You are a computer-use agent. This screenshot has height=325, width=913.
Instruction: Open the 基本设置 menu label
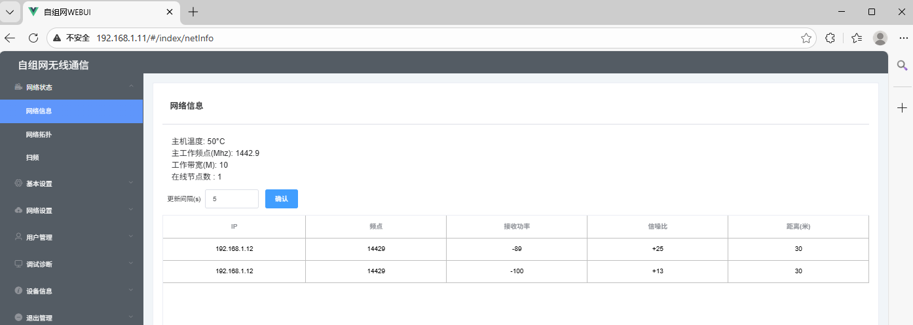point(39,184)
